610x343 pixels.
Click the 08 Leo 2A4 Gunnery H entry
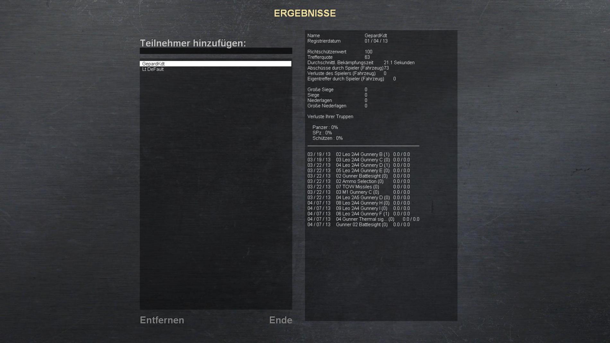coord(362,203)
